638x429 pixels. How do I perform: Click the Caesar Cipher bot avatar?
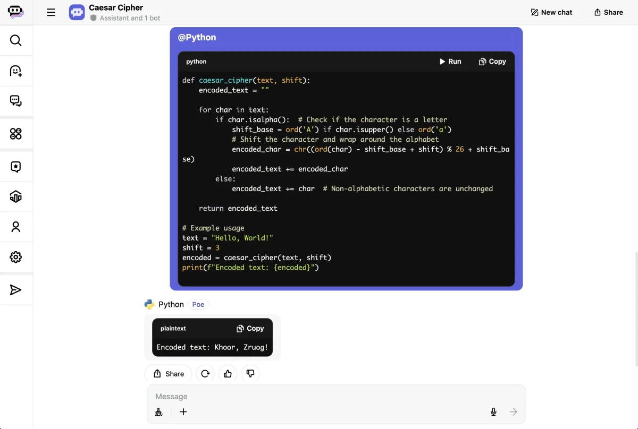[x=77, y=12]
